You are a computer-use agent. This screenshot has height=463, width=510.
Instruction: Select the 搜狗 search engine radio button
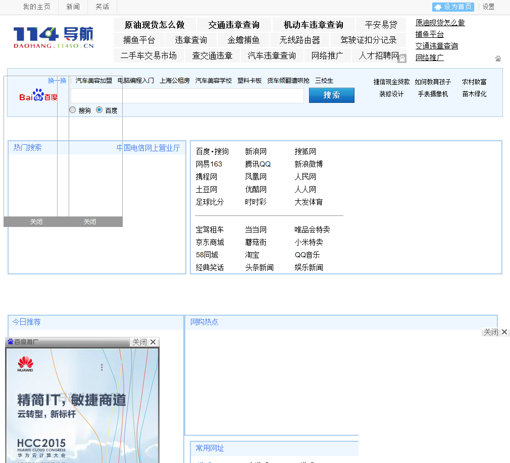tap(73, 110)
